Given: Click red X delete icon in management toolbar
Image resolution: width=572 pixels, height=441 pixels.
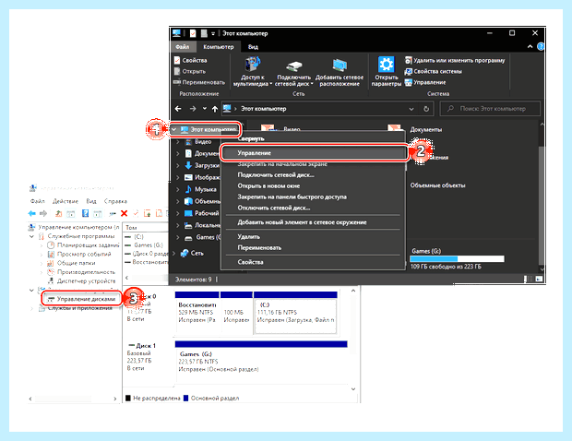Looking at the screenshot, I should [x=124, y=213].
